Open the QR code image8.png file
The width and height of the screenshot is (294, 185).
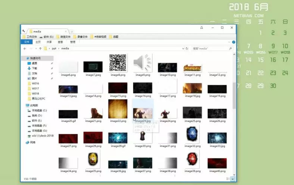(x=117, y=63)
